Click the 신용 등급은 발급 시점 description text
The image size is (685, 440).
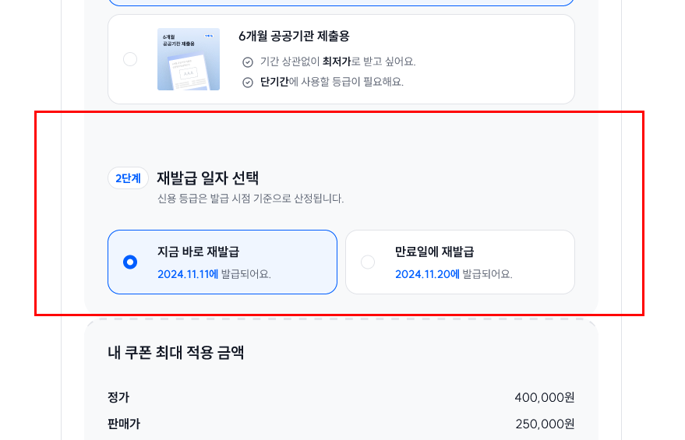251,199
